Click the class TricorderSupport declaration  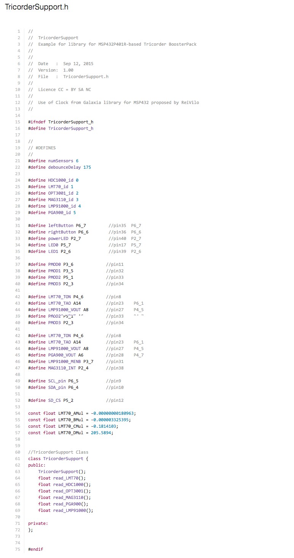click(x=58, y=459)
